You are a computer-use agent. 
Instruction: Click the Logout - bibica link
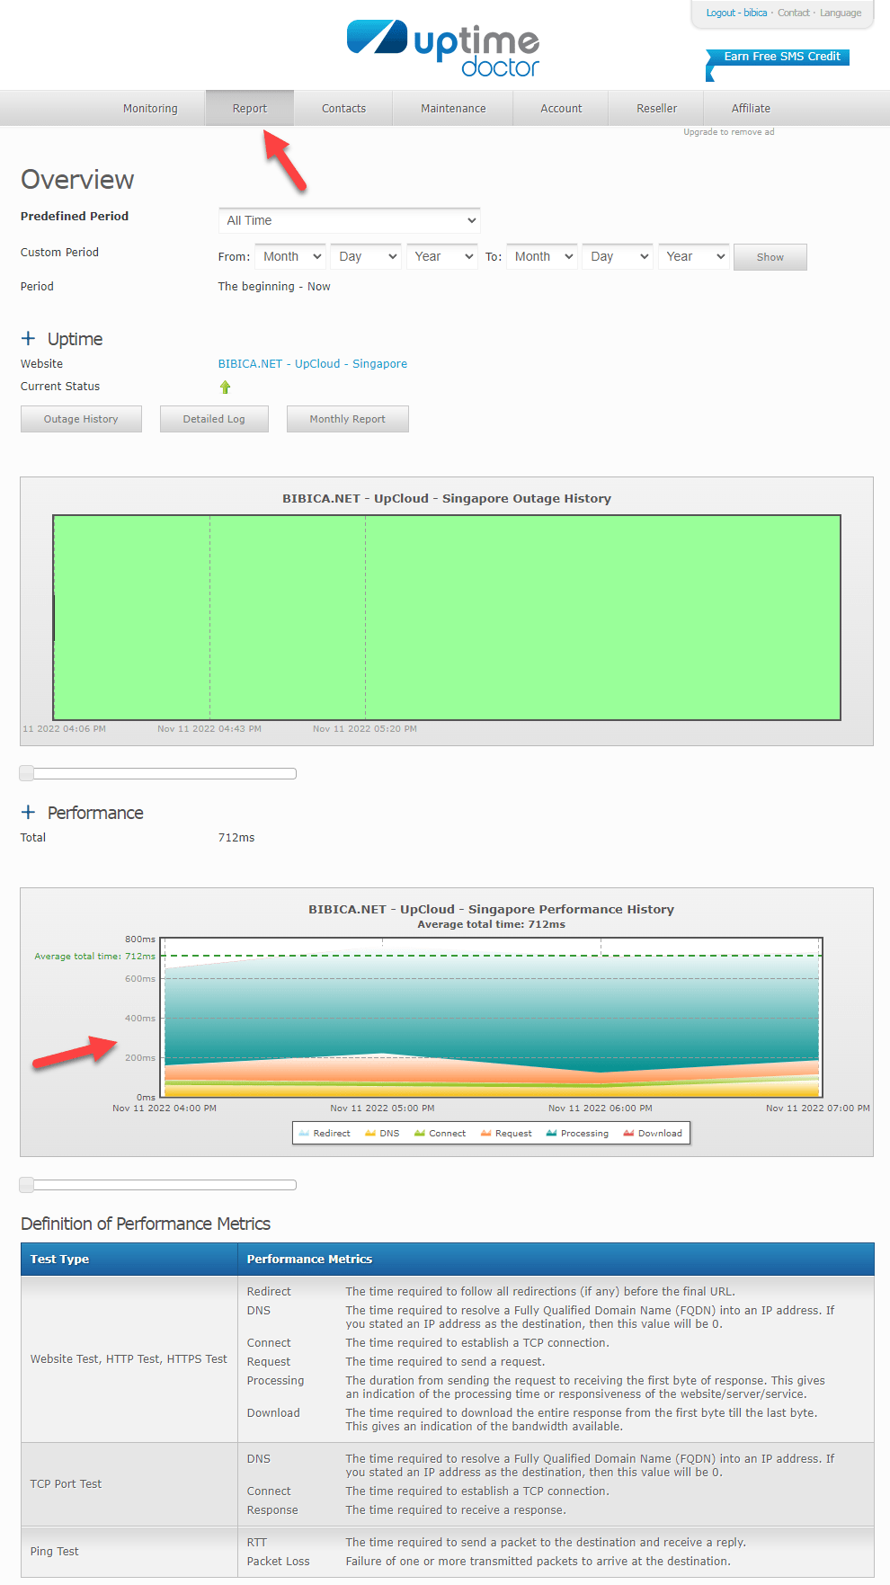[x=736, y=13]
